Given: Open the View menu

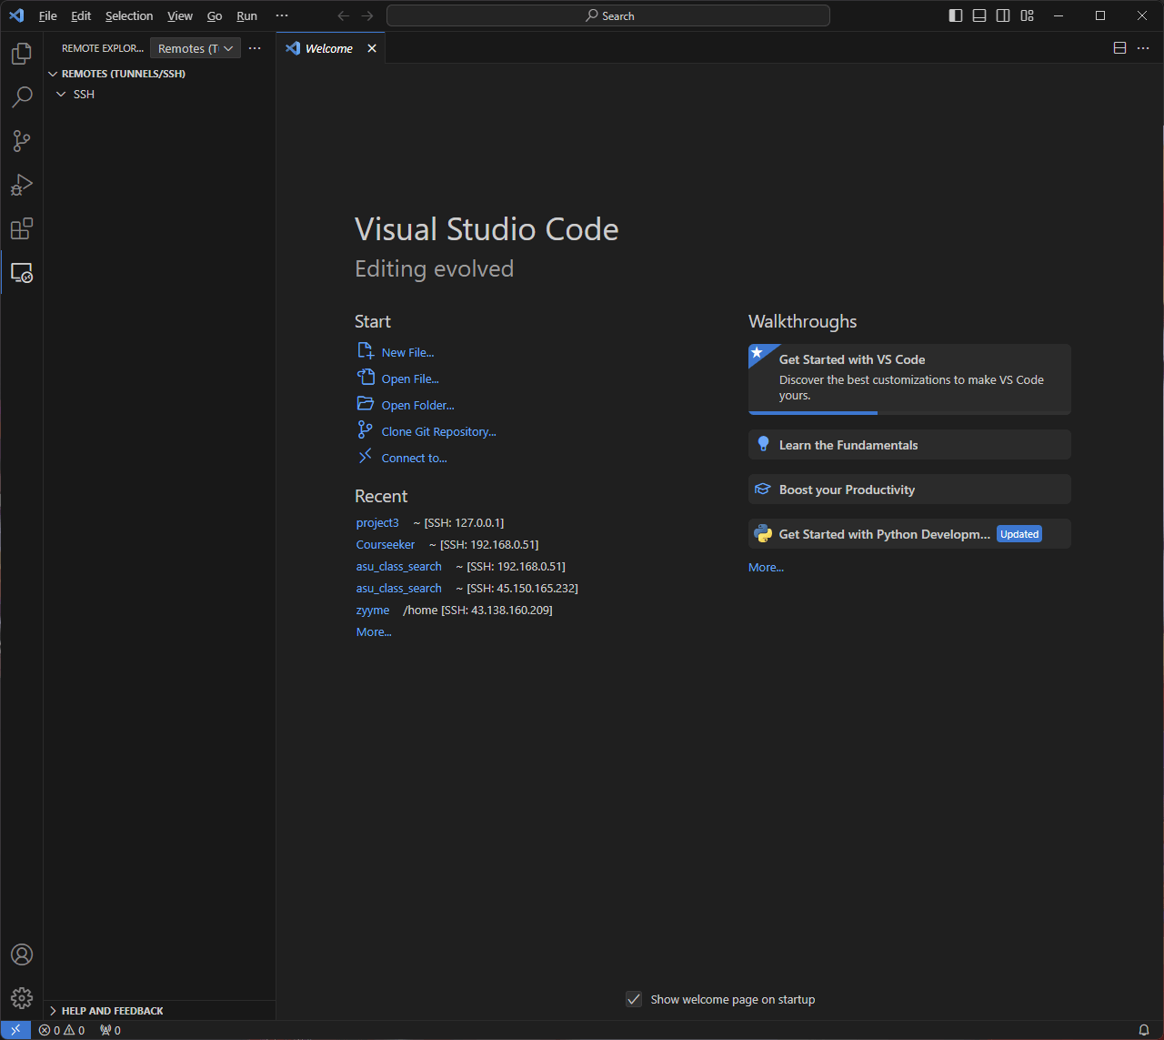Looking at the screenshot, I should click(180, 15).
